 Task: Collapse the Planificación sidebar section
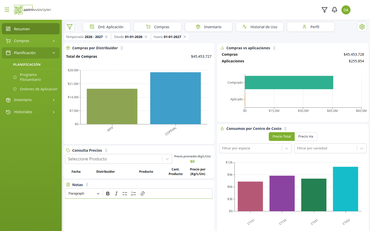(x=31, y=53)
